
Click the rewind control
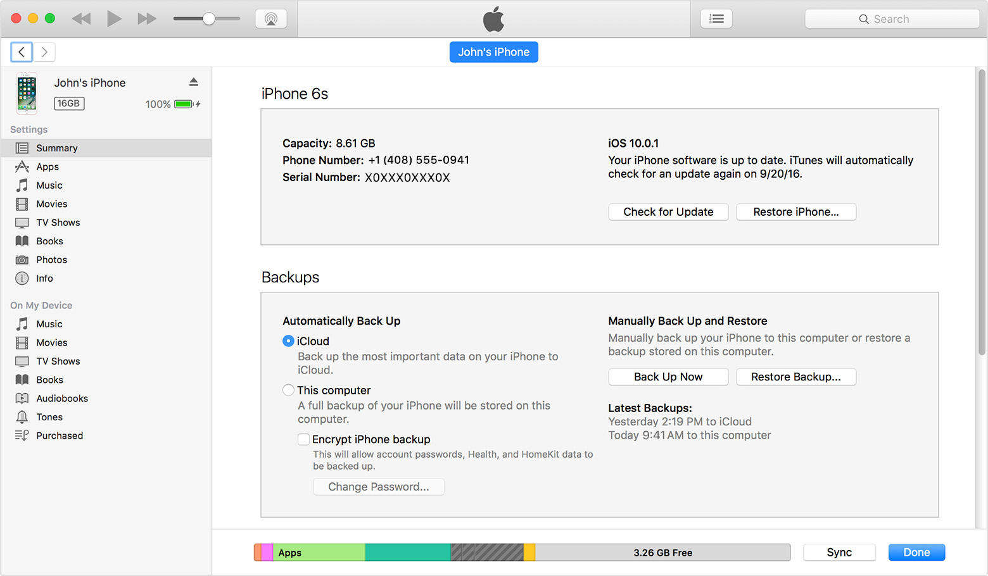click(x=81, y=18)
